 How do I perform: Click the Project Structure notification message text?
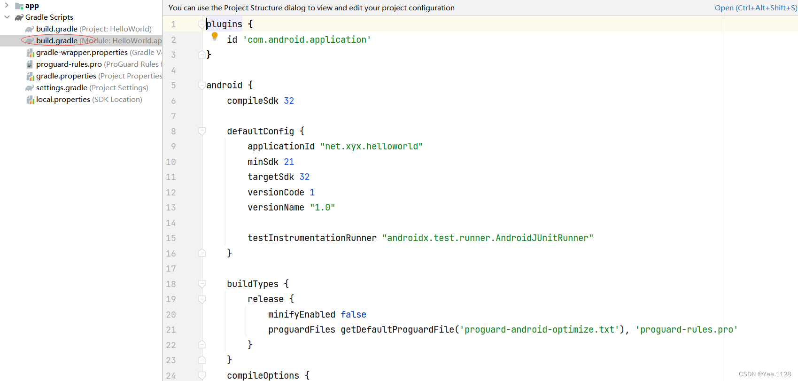tap(311, 8)
